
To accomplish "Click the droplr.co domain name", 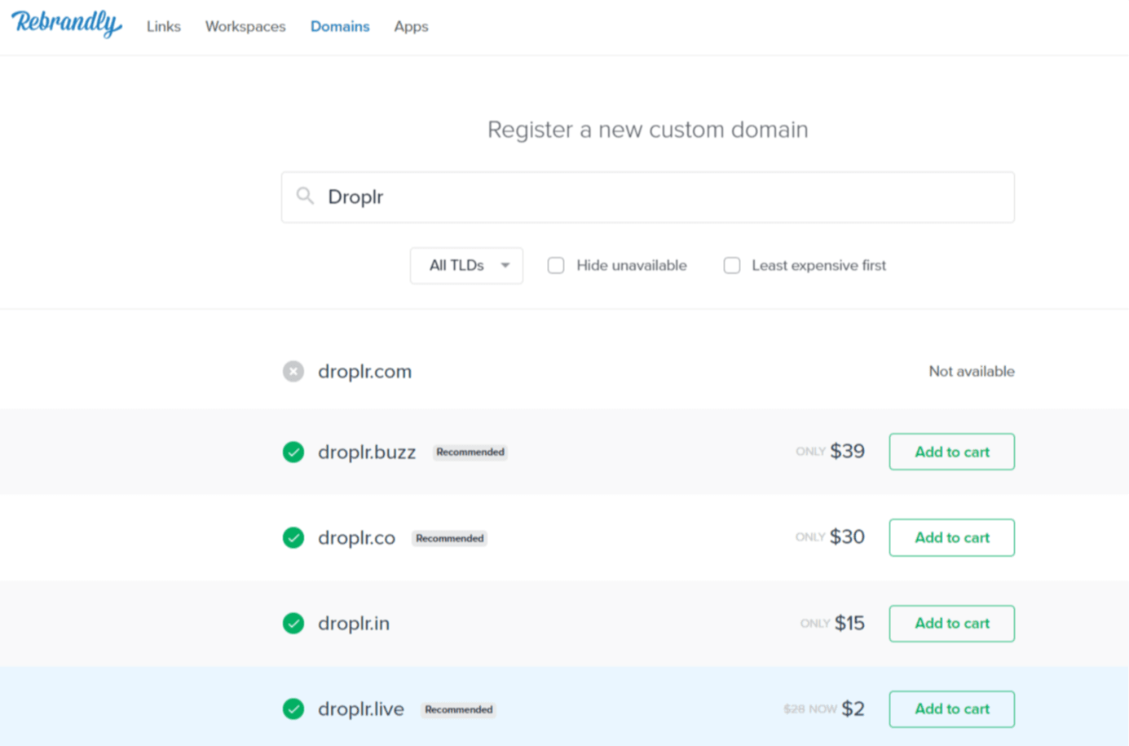I will (x=356, y=538).
